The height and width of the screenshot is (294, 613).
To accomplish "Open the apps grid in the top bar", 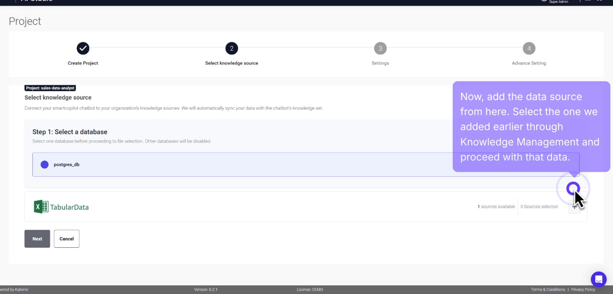I will (600, 1).
